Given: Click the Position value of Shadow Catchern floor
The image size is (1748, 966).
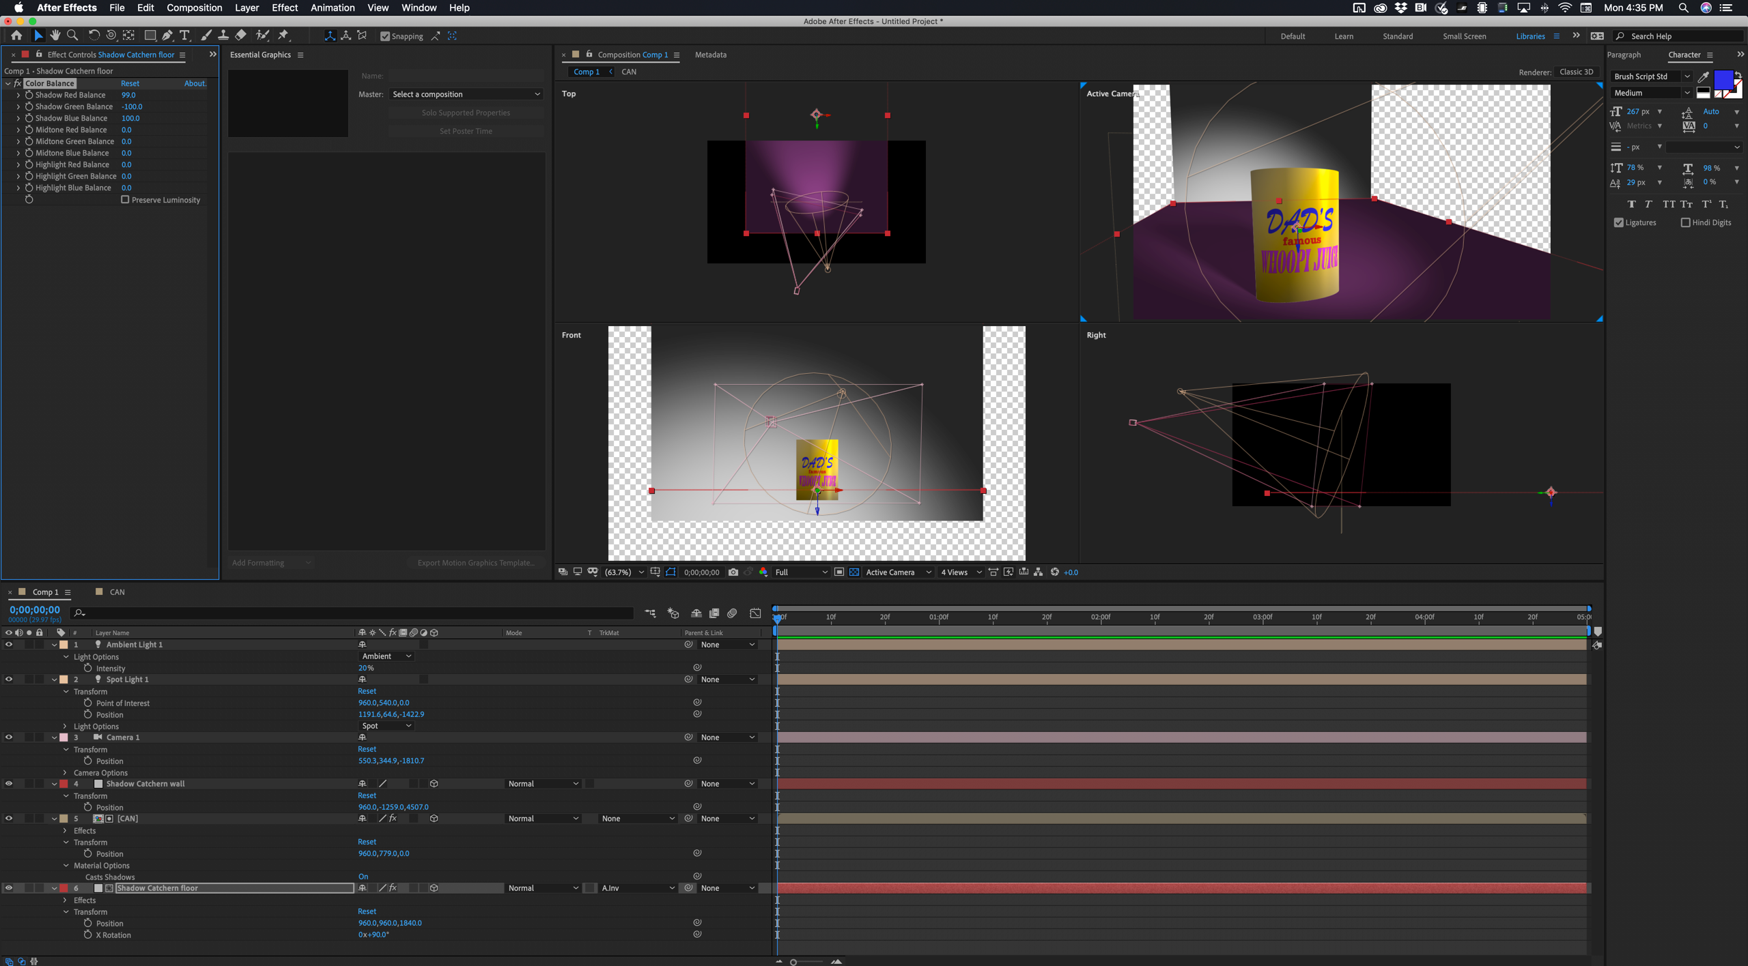Looking at the screenshot, I should [x=390, y=923].
